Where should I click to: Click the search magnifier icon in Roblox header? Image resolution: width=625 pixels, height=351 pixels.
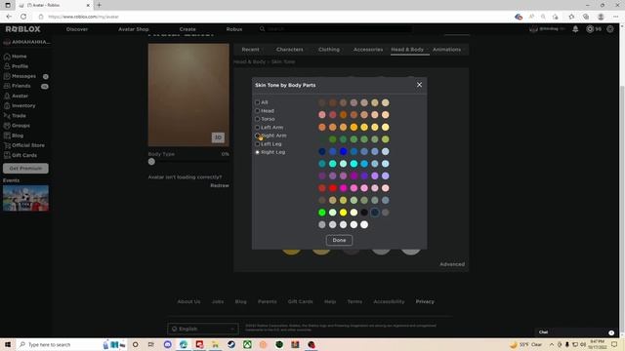coord(262,29)
